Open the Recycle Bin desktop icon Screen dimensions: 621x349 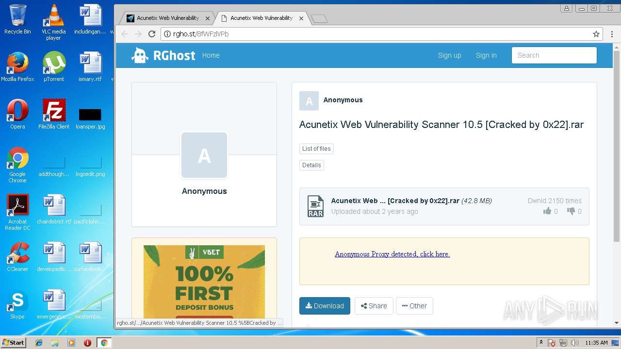17,19
